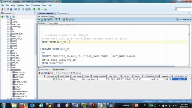The height and width of the screenshot is (108, 192).
Task: Select the EMPLOYEES table in tree
Action: point(16,70)
